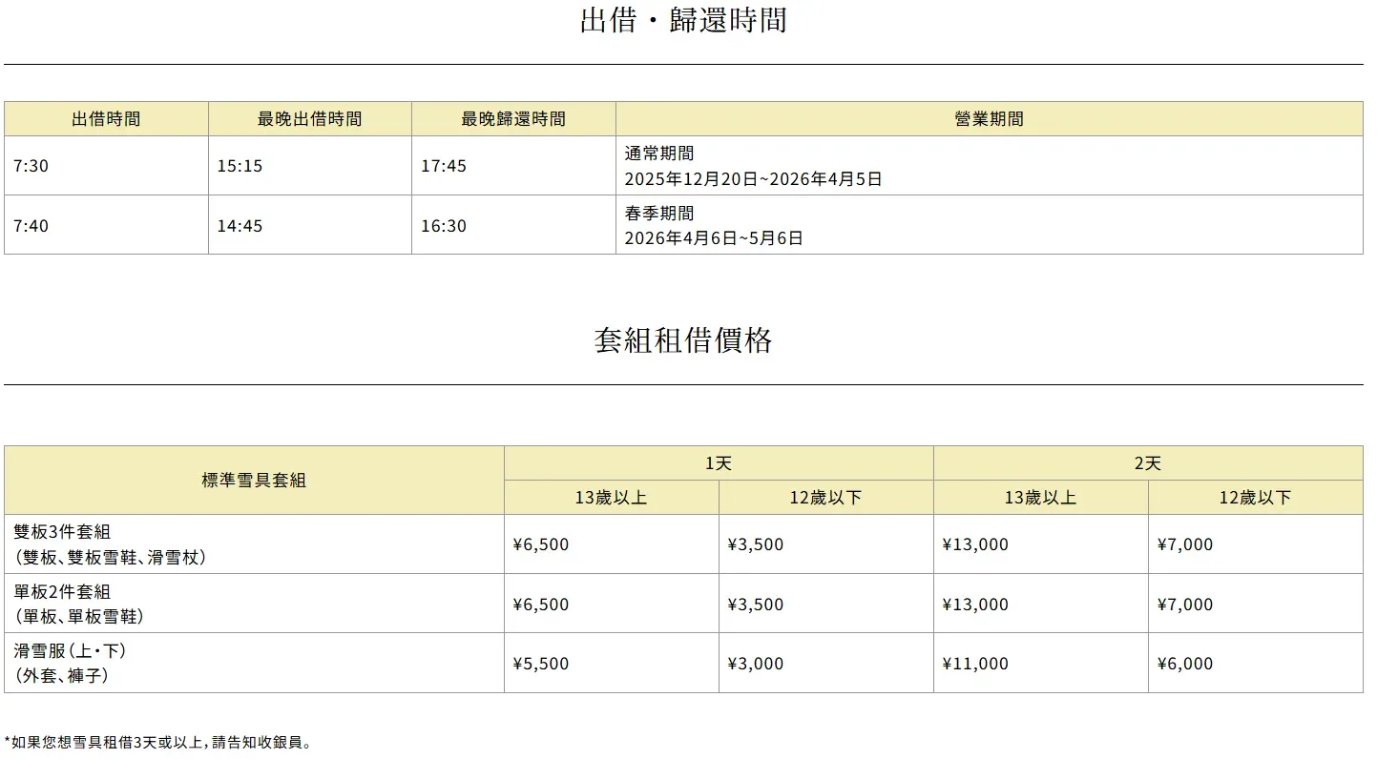1377x759 pixels.
Task: Select the 出借時間 column header
Action: (106, 119)
